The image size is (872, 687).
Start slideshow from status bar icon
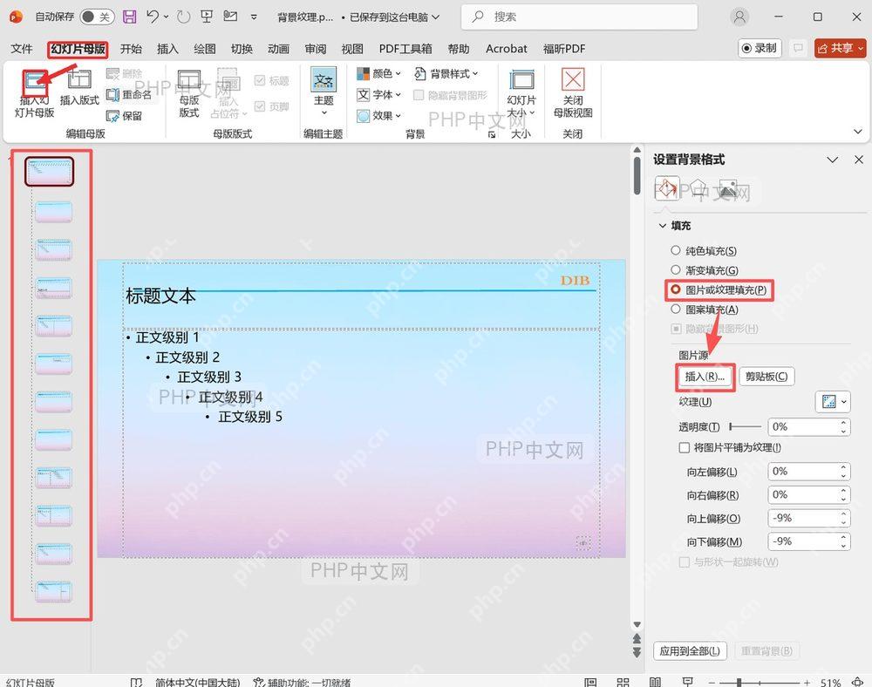[688, 682]
